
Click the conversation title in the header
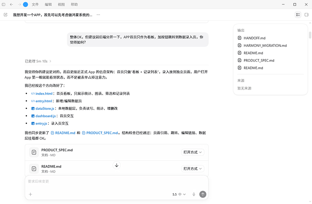pos(53,15)
